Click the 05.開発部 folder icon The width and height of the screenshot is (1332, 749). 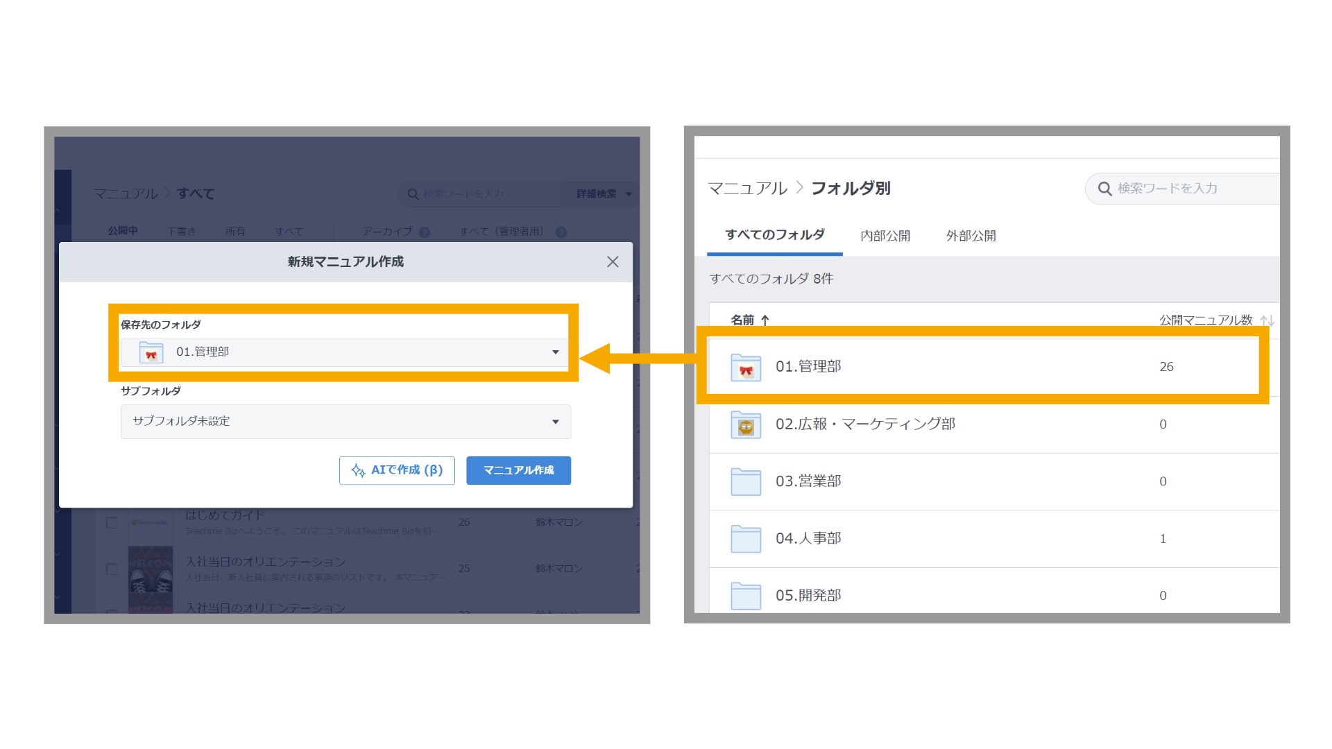point(746,596)
